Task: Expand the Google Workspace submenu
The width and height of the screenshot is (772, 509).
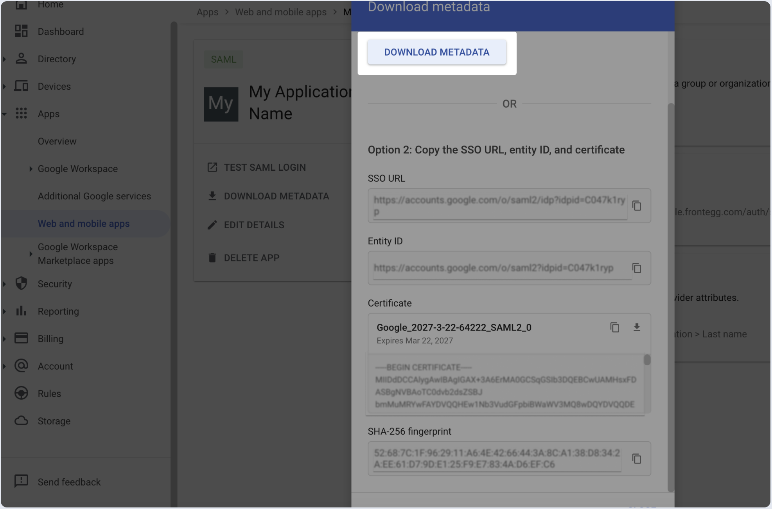Action: 31,169
